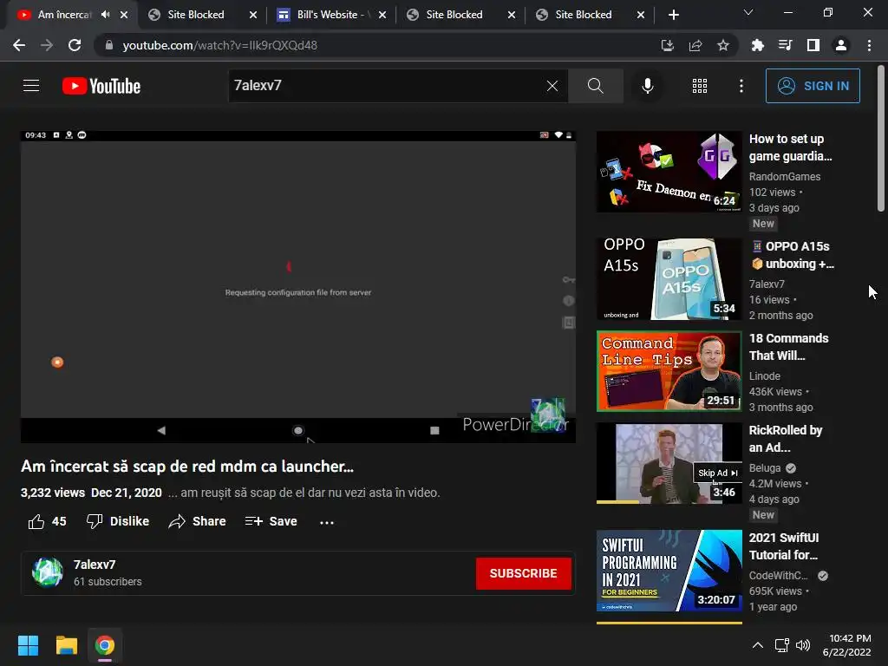Close the Bill's Website tab
The width and height of the screenshot is (888, 666).
[382, 15]
